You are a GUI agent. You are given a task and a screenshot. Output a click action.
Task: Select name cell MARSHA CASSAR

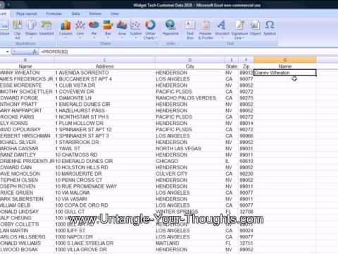click(27, 148)
